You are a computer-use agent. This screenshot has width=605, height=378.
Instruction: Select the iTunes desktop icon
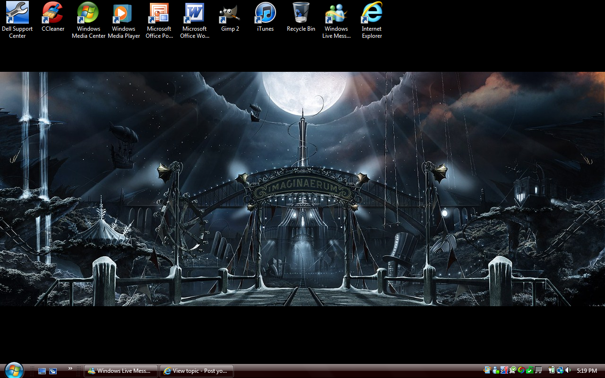[x=265, y=13]
